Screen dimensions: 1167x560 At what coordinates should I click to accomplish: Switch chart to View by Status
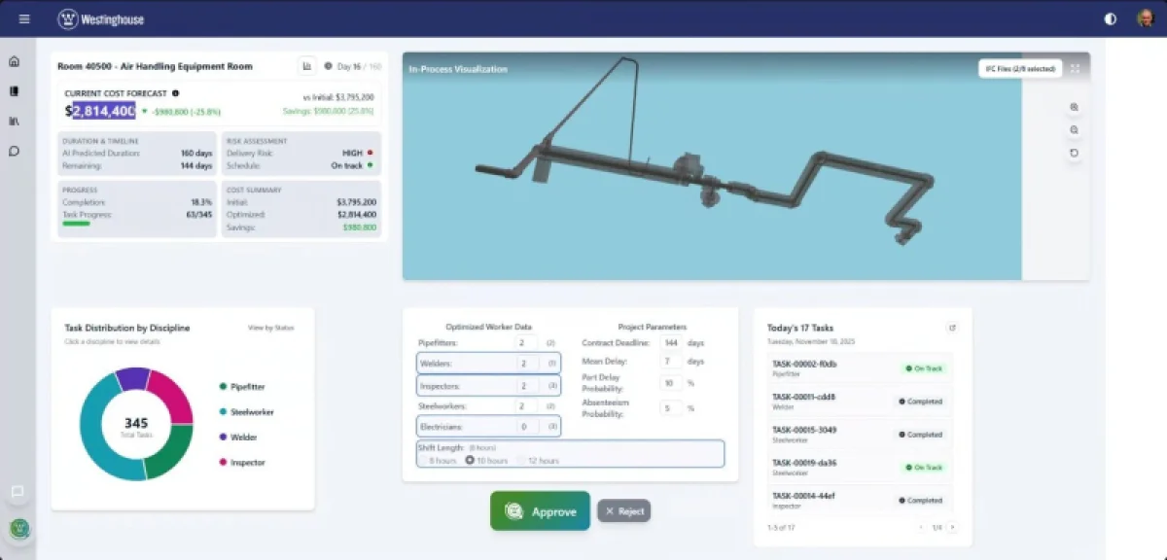[270, 328]
